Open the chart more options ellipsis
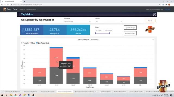 (x=153, y=39)
